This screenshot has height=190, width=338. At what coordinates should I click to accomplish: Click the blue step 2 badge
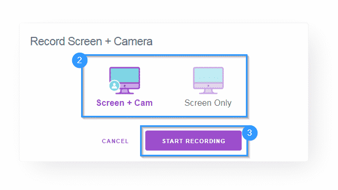pos(79,61)
